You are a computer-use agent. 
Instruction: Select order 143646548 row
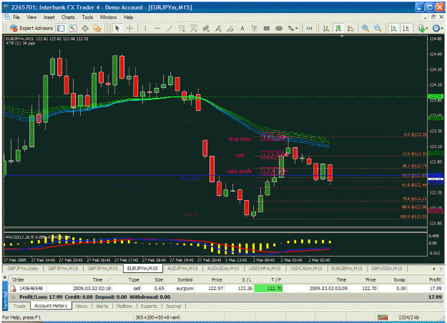click(226, 288)
